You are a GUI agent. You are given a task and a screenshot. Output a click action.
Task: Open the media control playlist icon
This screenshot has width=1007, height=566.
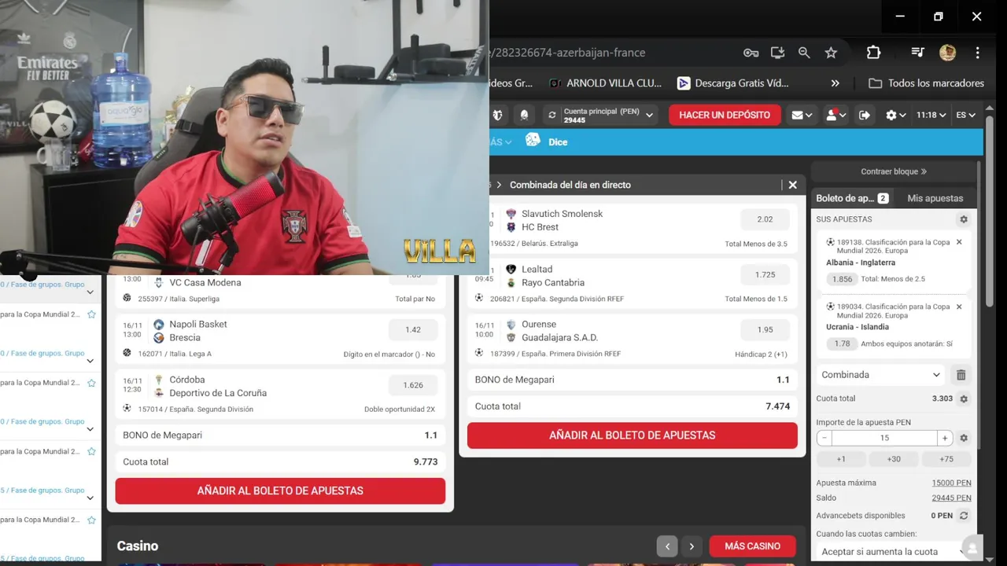(917, 53)
